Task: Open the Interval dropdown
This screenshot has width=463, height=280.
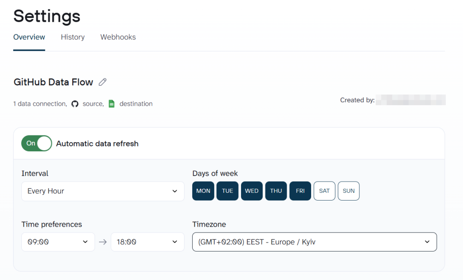Action: coord(103,191)
